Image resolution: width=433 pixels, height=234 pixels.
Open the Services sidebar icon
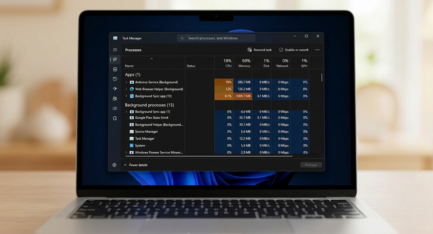click(x=115, y=118)
